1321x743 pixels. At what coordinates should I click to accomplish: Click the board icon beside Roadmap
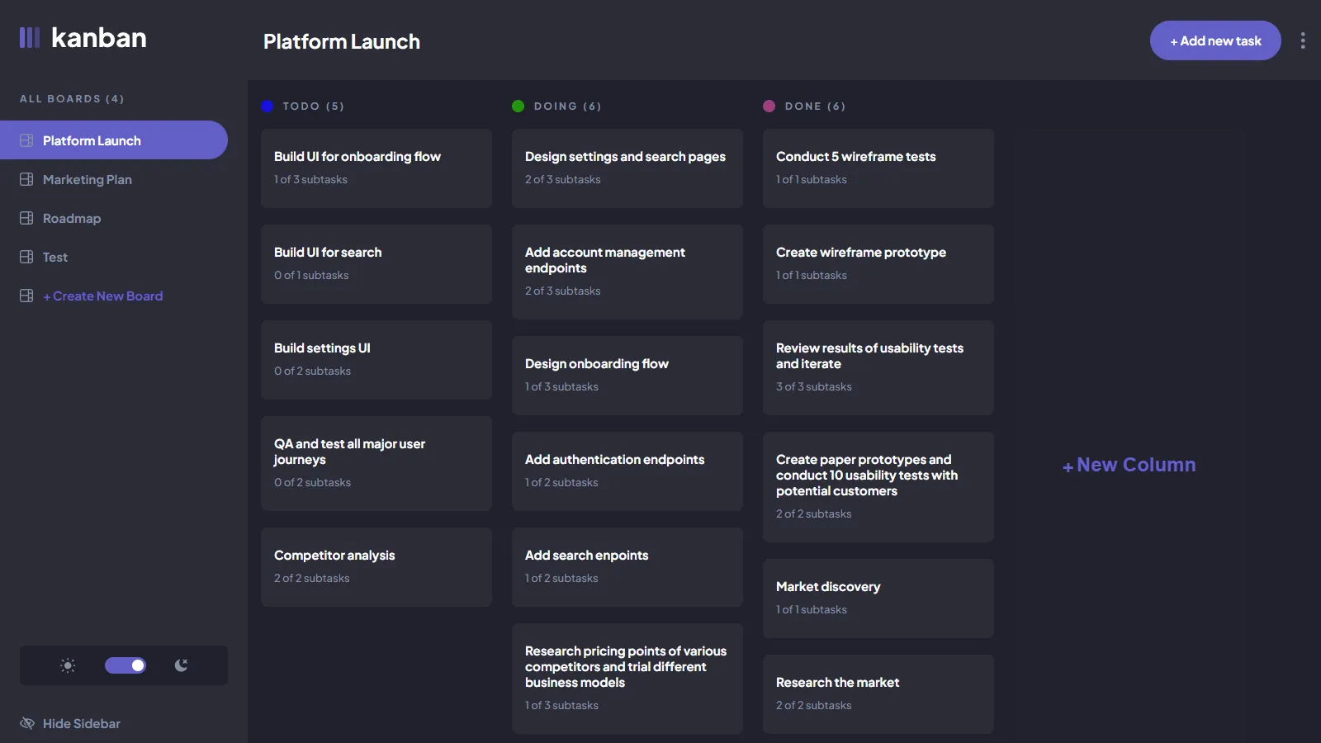point(26,218)
